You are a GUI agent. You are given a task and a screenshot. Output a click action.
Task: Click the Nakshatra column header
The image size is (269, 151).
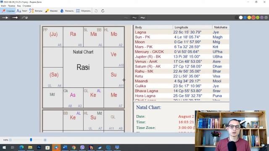(x=221, y=27)
